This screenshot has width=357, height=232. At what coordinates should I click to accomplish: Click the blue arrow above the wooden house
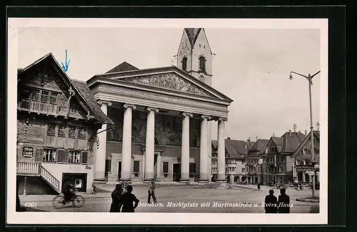[x=65, y=61]
